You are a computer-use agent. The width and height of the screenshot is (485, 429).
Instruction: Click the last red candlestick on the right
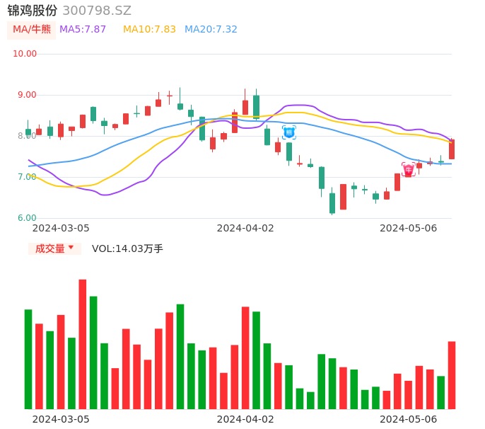coord(452,149)
